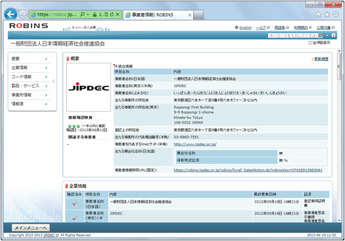The height and width of the screenshot is (241, 345).
Task: Close the ROBINS browser tab
Action: (x=189, y=15)
